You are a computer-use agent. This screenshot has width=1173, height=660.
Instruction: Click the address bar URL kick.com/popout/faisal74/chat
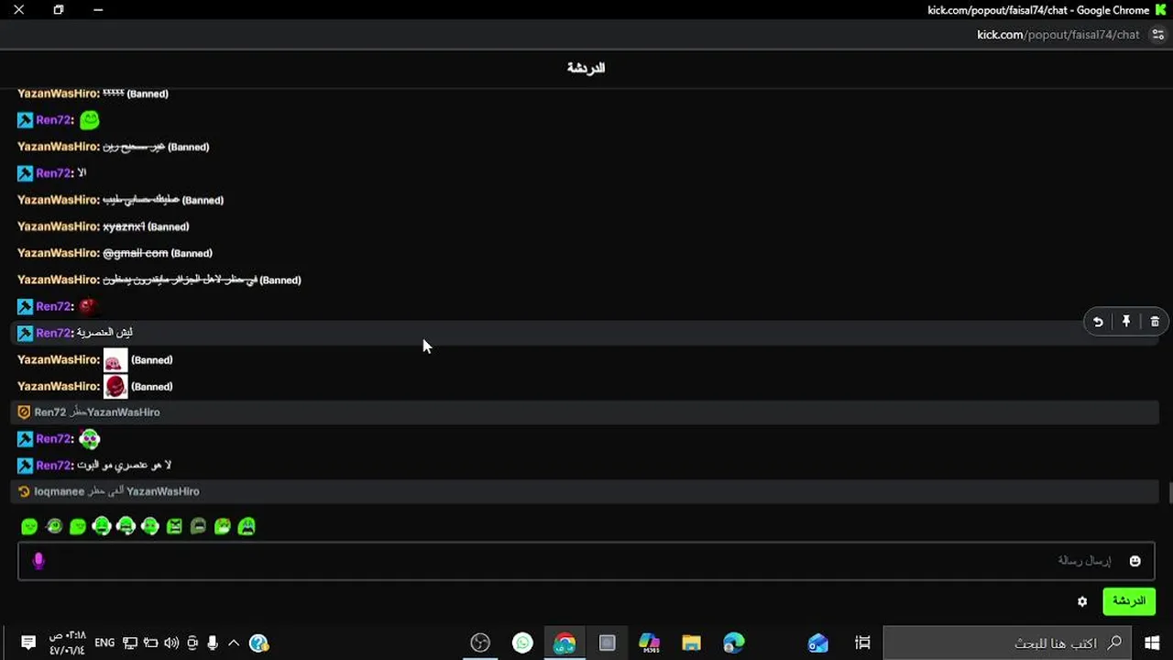pyautogui.click(x=1058, y=35)
